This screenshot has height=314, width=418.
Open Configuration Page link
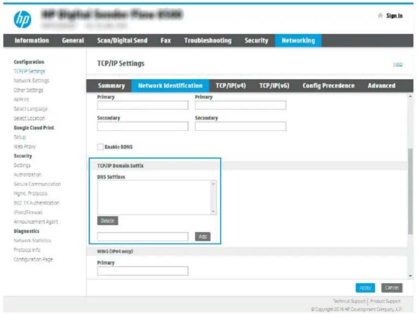pyautogui.click(x=33, y=259)
